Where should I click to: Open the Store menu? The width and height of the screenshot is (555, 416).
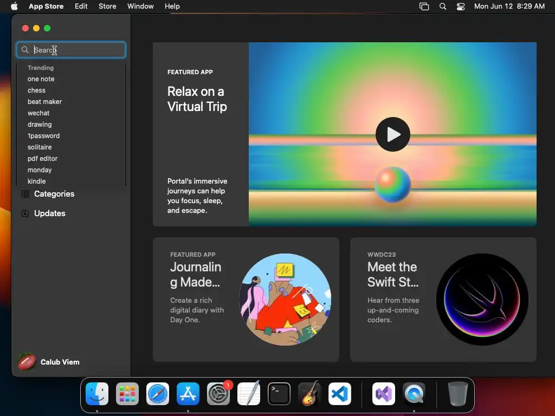107,6
